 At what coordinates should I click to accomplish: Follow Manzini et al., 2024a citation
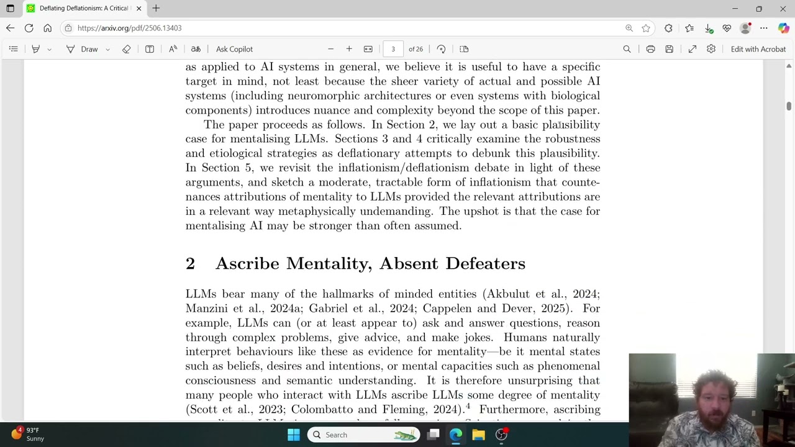(x=243, y=309)
